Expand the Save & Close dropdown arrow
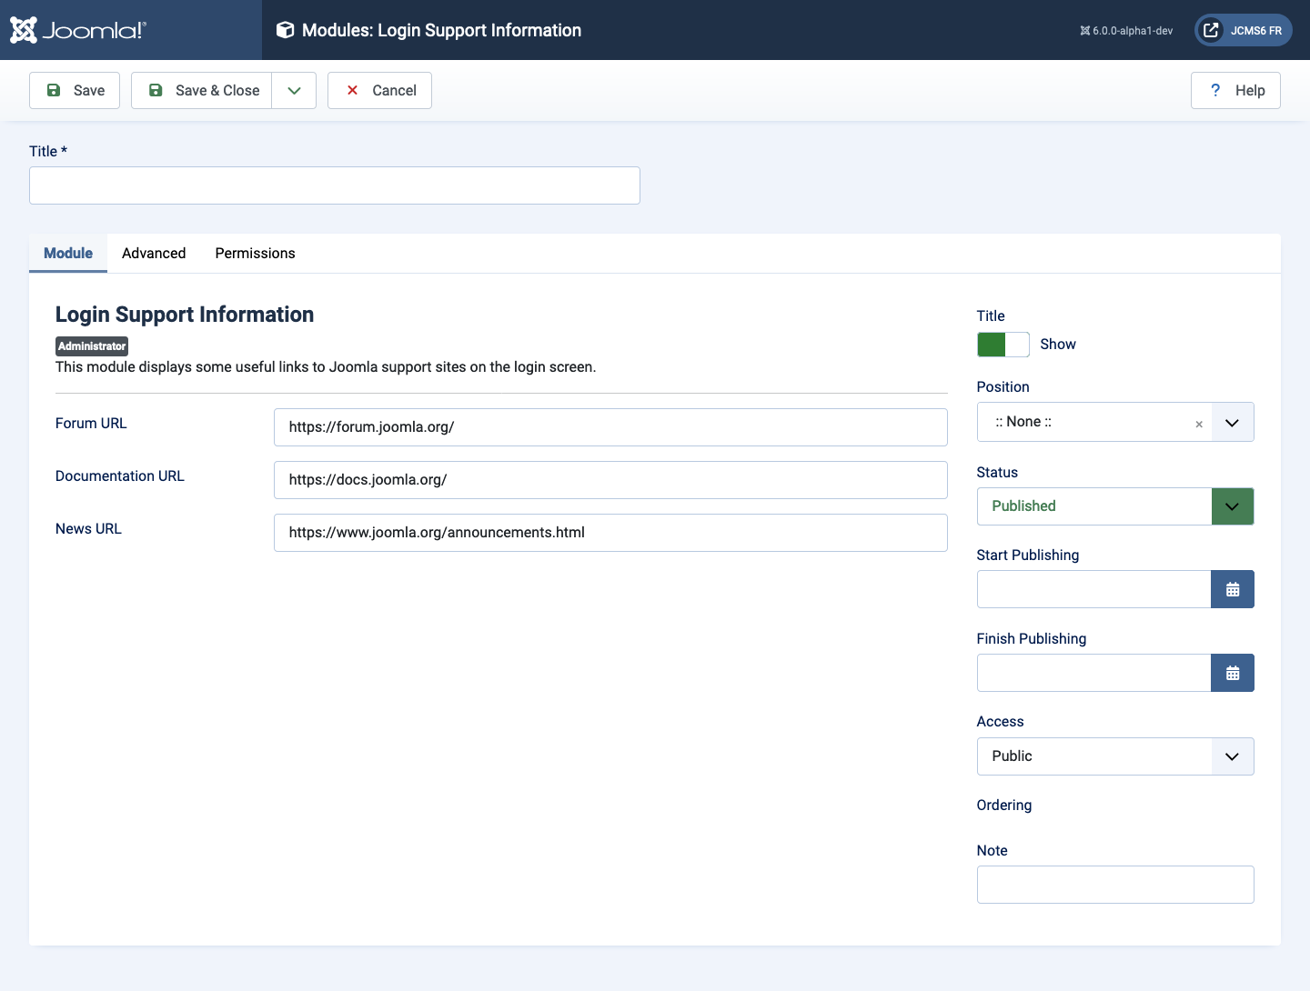This screenshot has height=991, width=1310. (x=294, y=90)
